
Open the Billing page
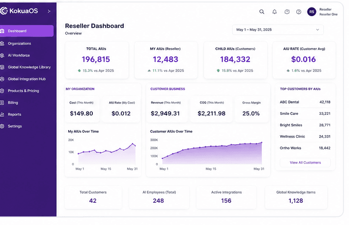tap(13, 103)
